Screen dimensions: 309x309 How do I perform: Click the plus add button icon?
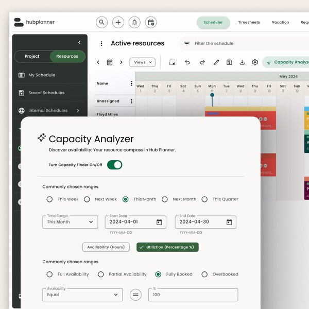pos(118,22)
